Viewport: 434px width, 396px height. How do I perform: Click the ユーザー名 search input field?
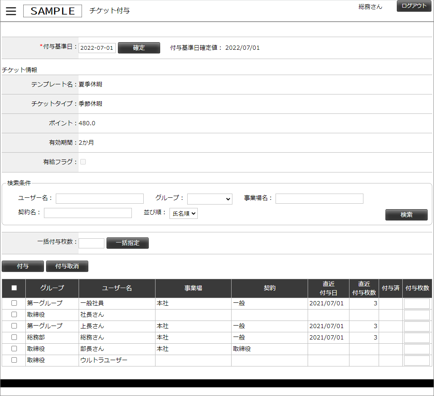point(100,199)
